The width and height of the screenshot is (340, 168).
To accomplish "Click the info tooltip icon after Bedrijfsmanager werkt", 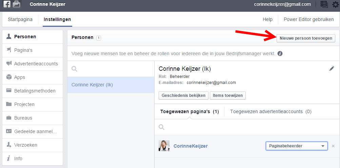I will [280, 53].
